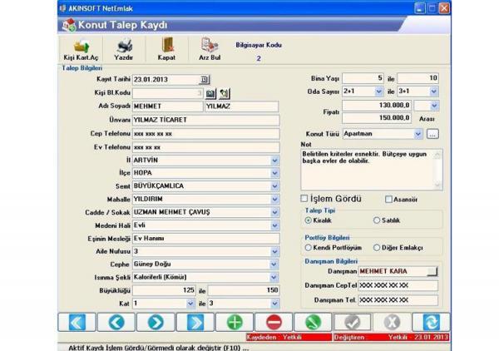Select the Kendi Portföyüm radio button
499x351 pixels.
[308, 247]
